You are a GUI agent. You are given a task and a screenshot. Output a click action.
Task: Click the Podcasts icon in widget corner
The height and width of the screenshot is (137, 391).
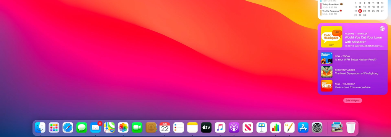382,29
